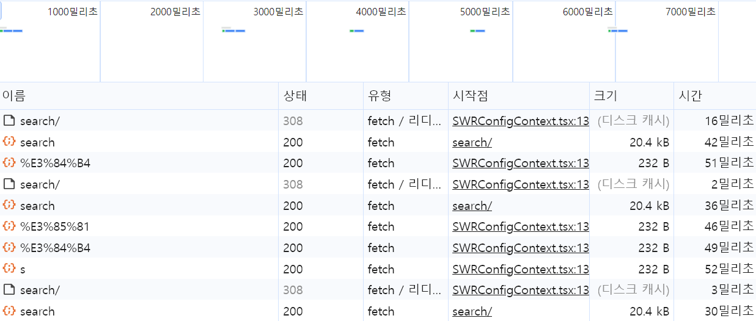The image size is (756, 321).
Task: Click document icon of search/ row with 16밀리초
Action: coord(9,121)
